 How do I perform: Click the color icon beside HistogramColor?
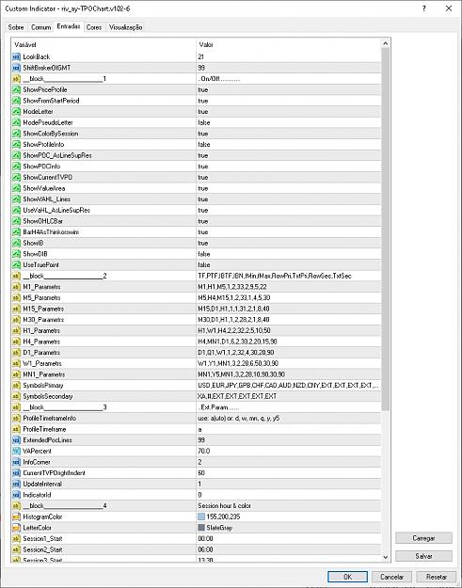pyautogui.click(x=16, y=516)
